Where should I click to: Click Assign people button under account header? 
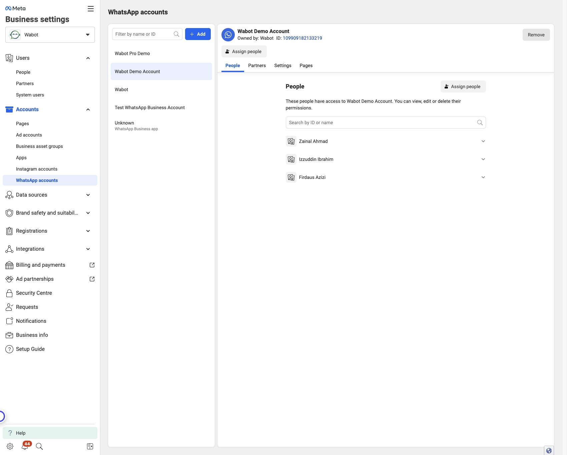[x=244, y=51]
